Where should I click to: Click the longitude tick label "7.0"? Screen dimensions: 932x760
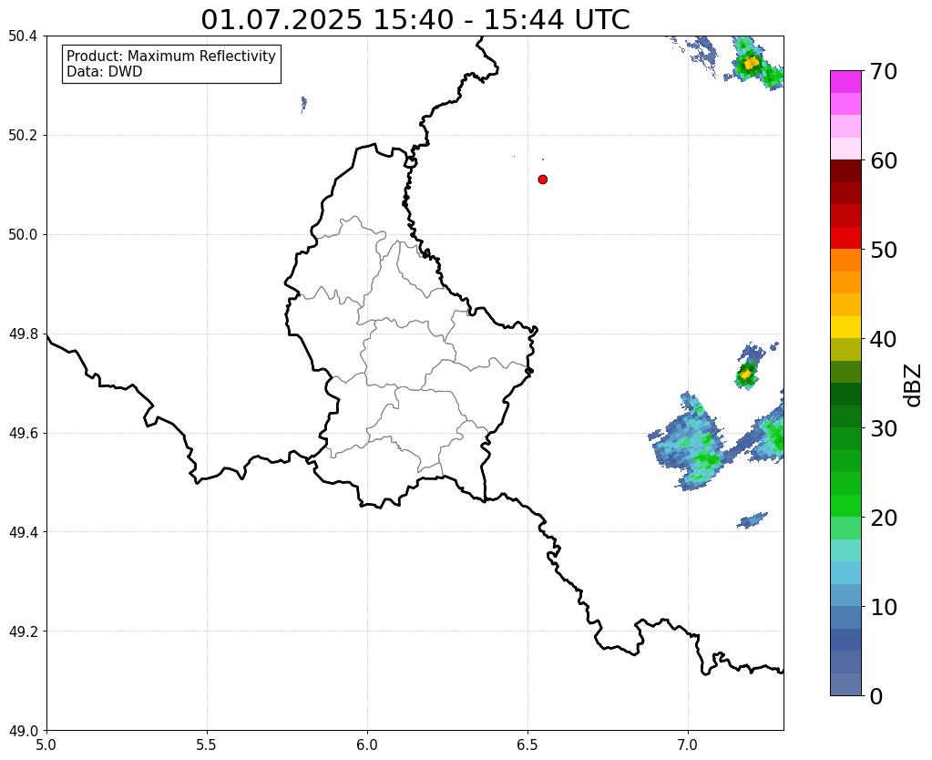(688, 745)
